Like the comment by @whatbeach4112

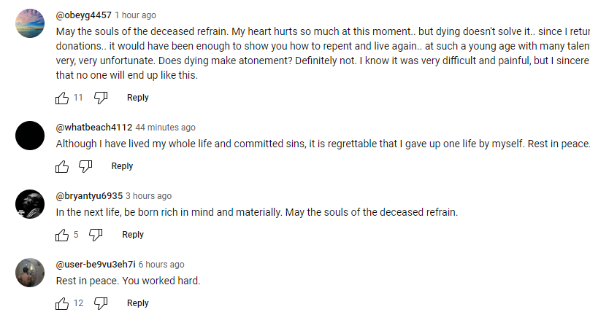(x=62, y=166)
